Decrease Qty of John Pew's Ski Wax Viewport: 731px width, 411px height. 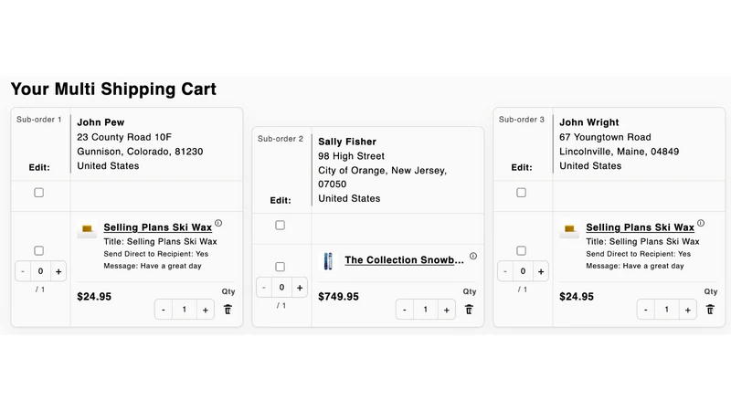pyautogui.click(x=164, y=310)
